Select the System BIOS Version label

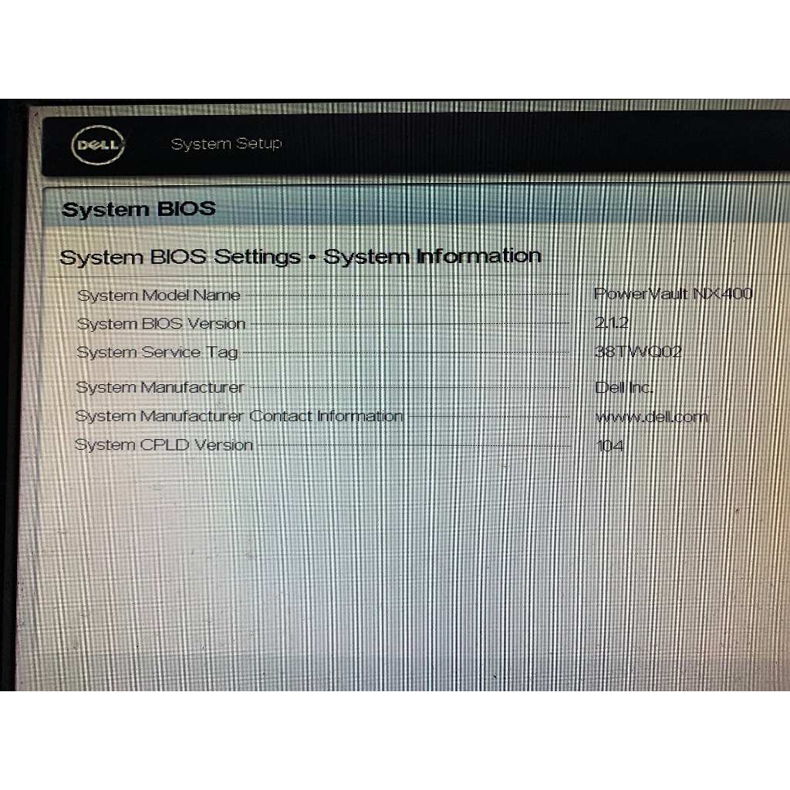click(161, 323)
